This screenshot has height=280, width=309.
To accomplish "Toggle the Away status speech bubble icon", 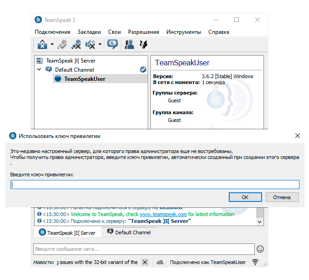I will point(113,44).
